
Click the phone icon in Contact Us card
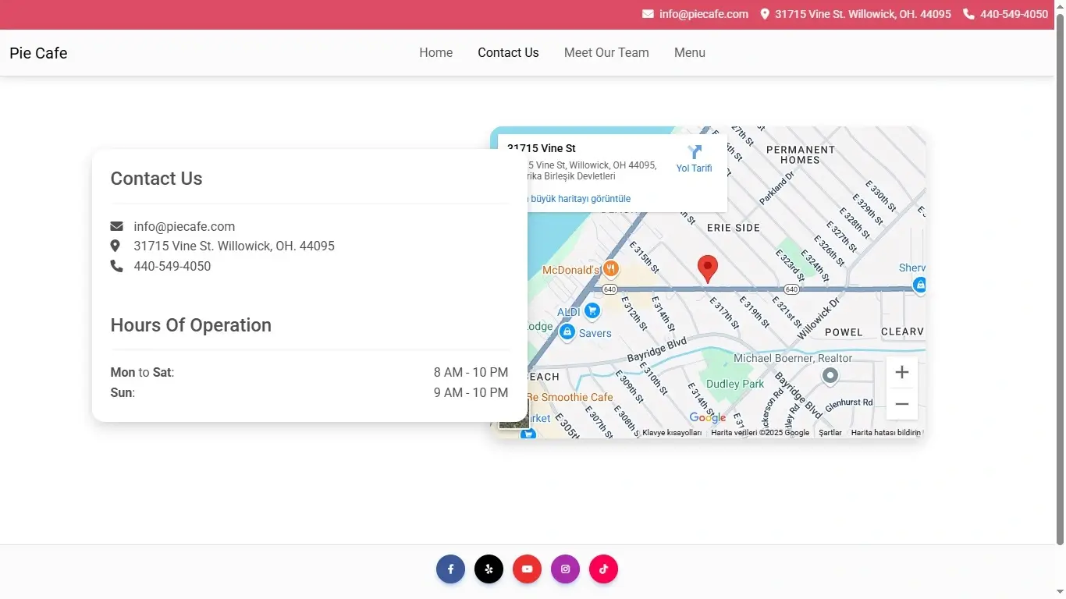click(116, 266)
